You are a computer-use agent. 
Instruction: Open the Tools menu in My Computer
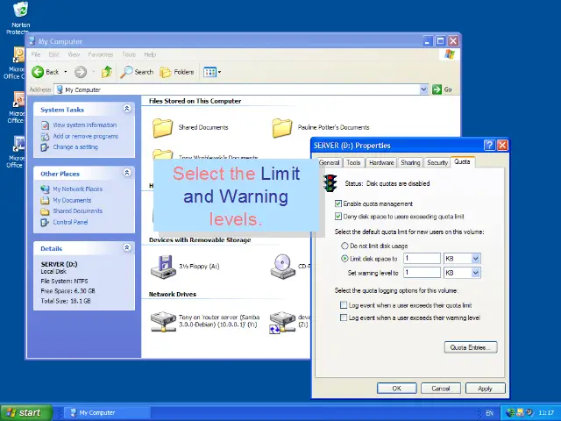coord(129,54)
